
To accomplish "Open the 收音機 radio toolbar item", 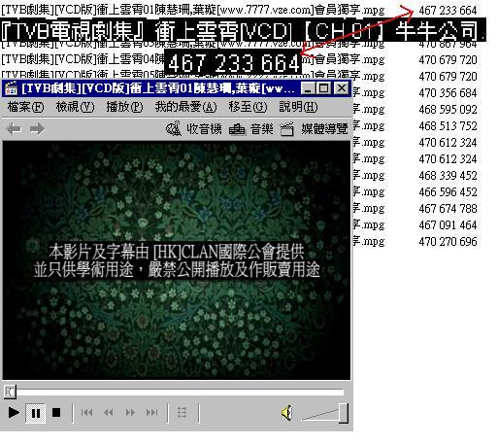I will click(x=193, y=129).
